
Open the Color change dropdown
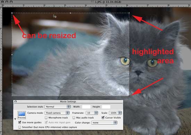[104, 123]
